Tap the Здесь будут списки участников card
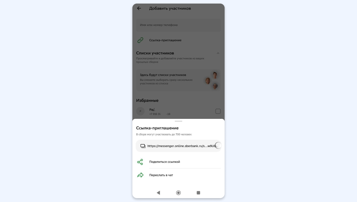Image resolution: width=357 pixels, height=202 pixels. click(178, 80)
